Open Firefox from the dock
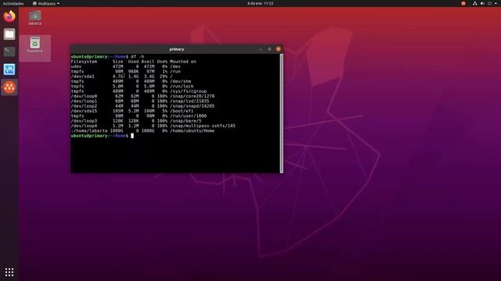501x281 pixels. (9, 16)
